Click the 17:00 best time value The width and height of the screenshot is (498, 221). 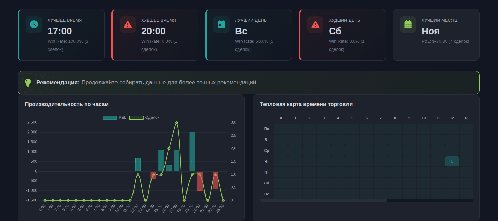pos(60,31)
